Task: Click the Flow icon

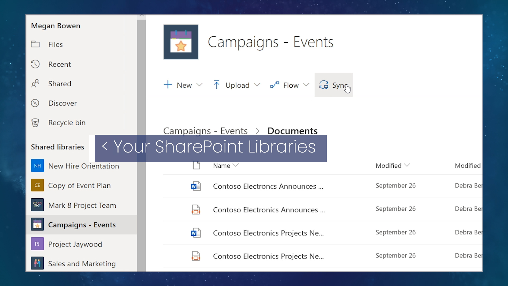Action: point(275,85)
